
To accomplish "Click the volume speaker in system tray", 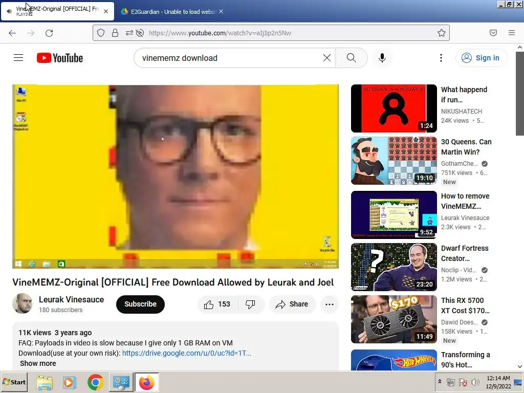I will click(x=475, y=382).
